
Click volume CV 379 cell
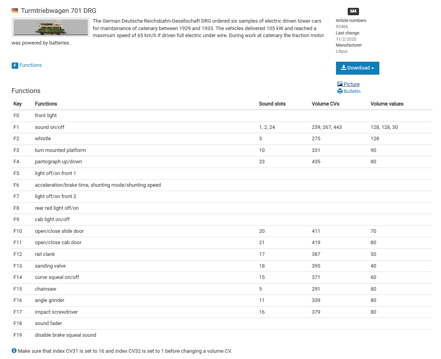click(316, 312)
